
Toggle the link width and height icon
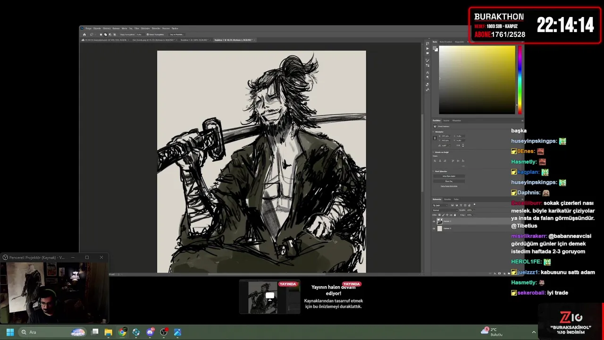(435, 138)
